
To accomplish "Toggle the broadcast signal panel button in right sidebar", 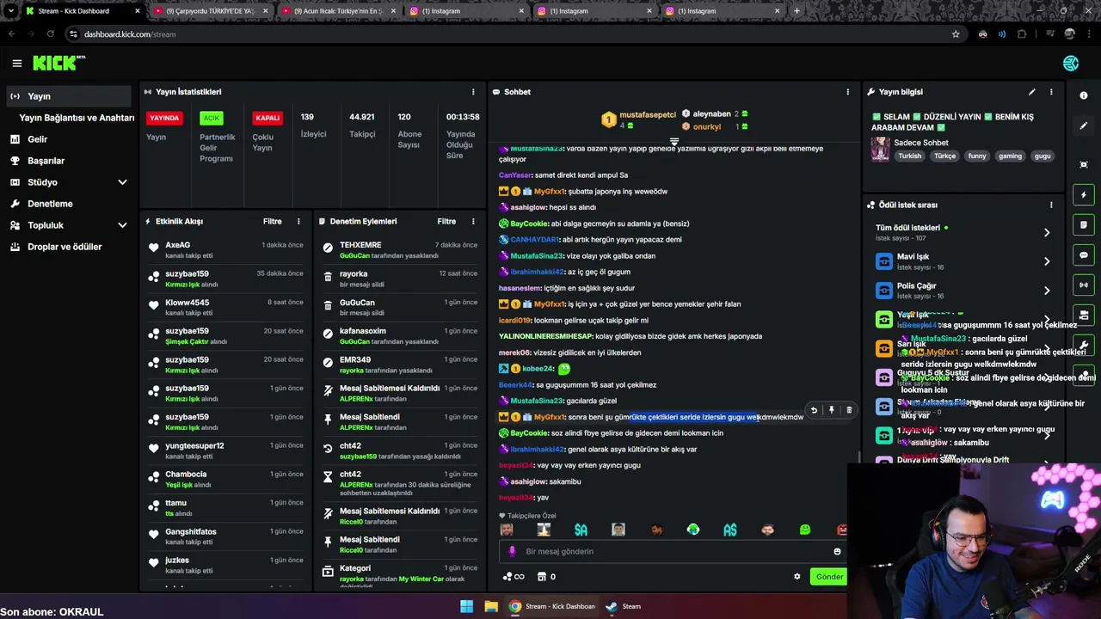I will [x=1084, y=285].
